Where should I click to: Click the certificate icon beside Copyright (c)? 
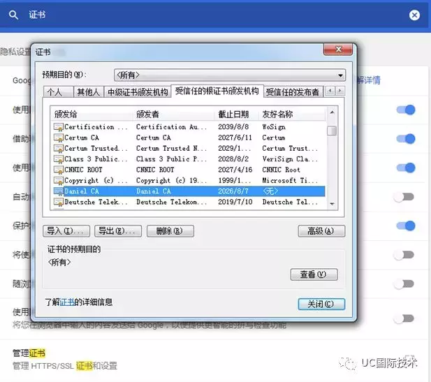[58, 181]
